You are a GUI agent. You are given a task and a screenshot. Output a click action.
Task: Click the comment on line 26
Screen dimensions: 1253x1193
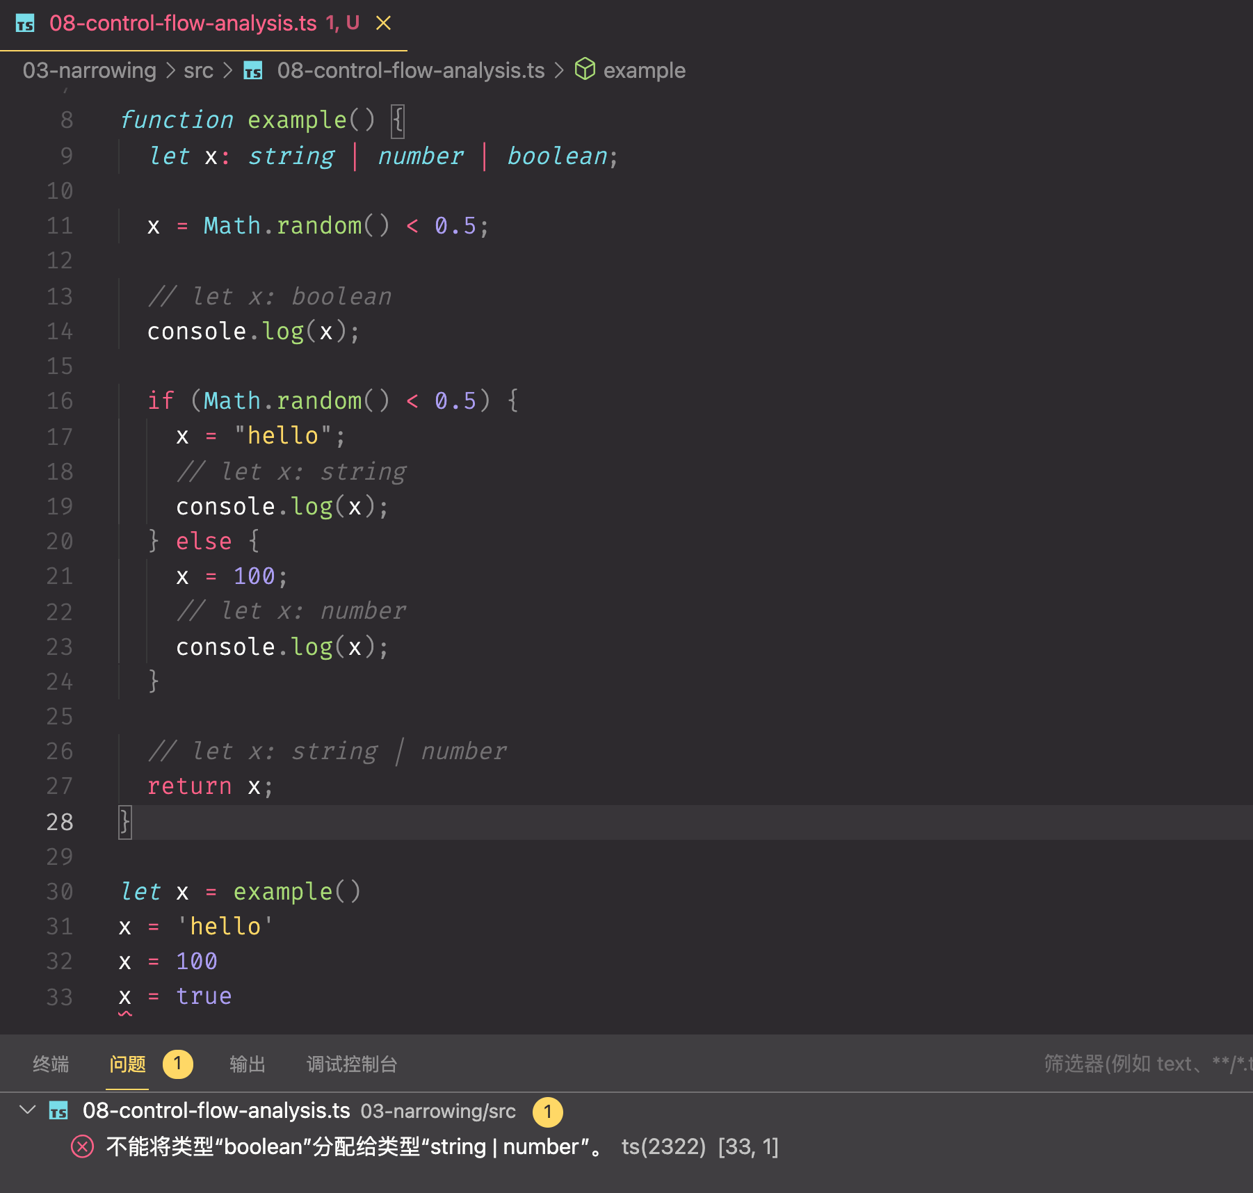(328, 751)
